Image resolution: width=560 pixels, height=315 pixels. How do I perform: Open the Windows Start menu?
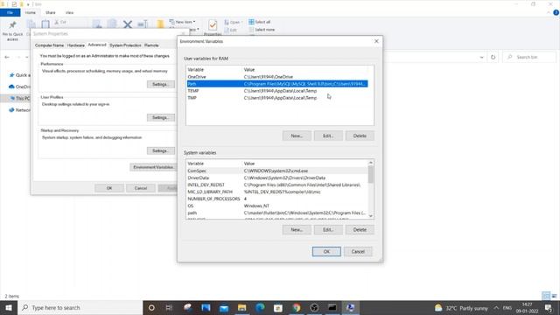(9, 307)
